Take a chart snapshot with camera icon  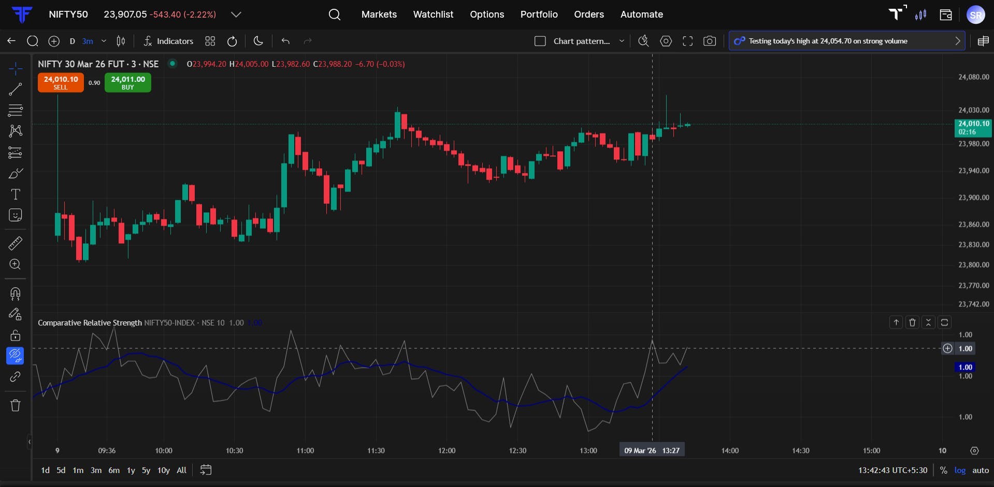(x=710, y=41)
